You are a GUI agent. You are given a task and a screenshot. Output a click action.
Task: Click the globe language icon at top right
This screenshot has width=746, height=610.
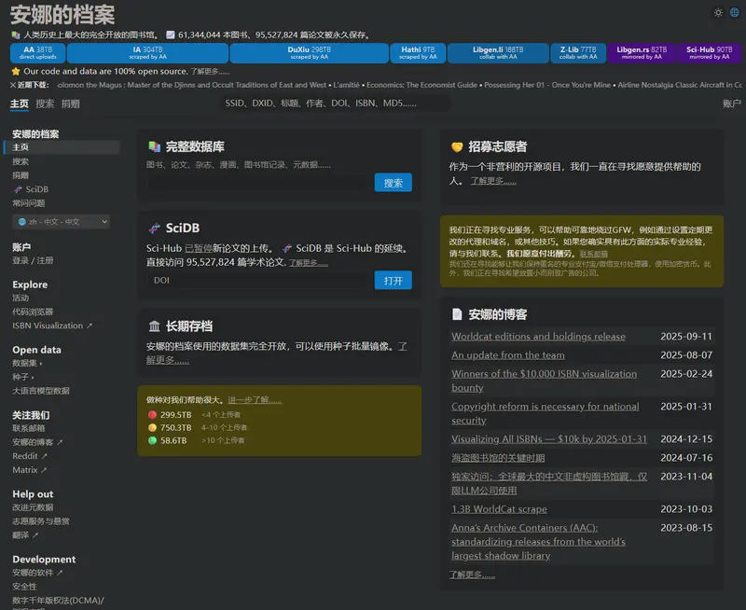(734, 12)
